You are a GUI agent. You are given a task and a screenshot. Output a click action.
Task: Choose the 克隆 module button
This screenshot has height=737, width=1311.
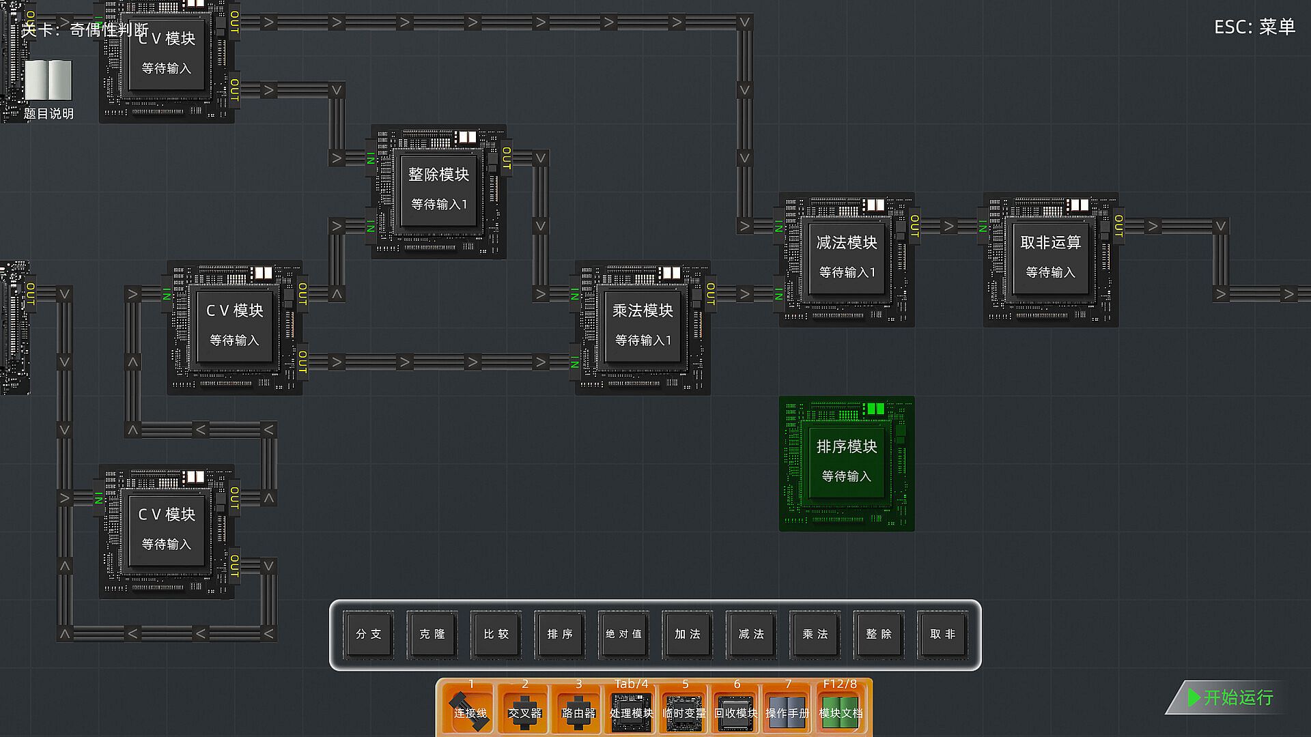coord(432,634)
